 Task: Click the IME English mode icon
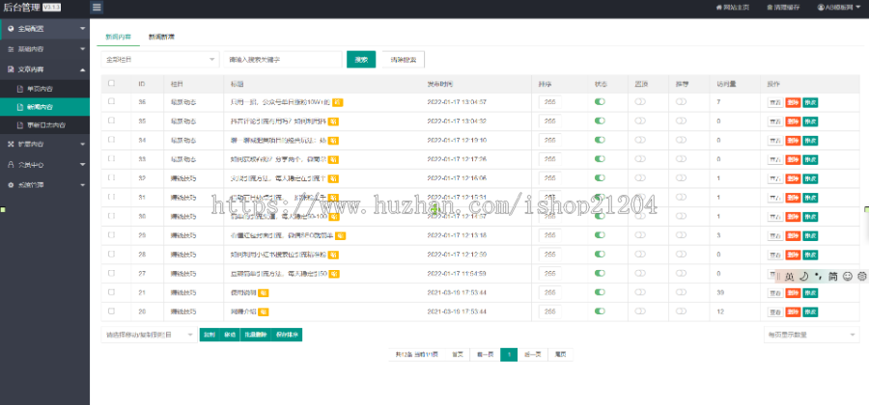(x=789, y=277)
